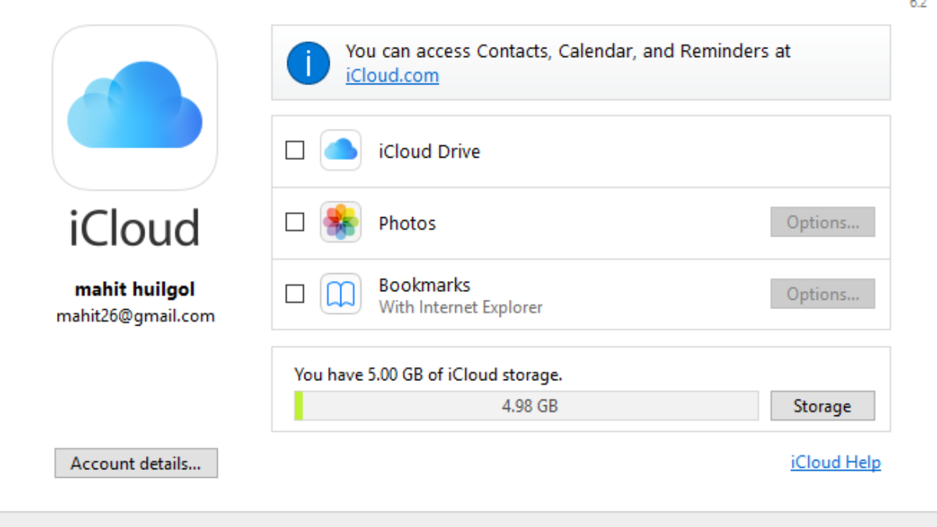The image size is (937, 527).
Task: Check the Bookmarks checkbox
Action: (294, 294)
